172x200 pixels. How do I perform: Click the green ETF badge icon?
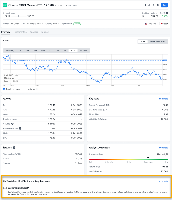click(5, 5)
